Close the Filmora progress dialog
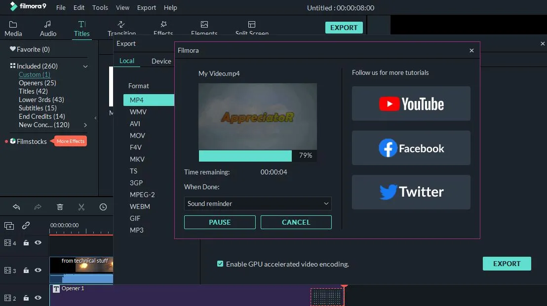 [471, 50]
